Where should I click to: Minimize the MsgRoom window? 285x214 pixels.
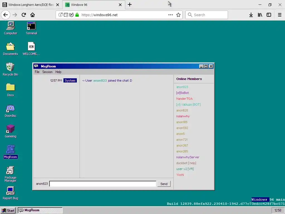point(201,66)
